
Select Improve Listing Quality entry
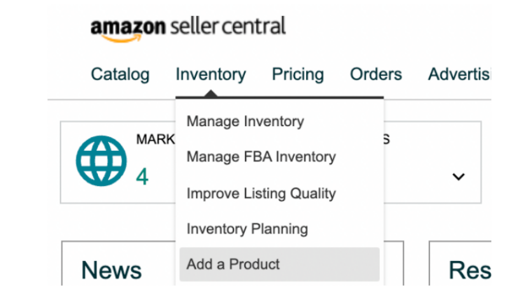pos(261,193)
